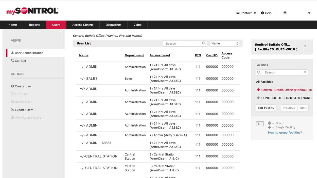The image size is (317, 178).
Task: Sort by Name column header
Action: tap(84, 55)
